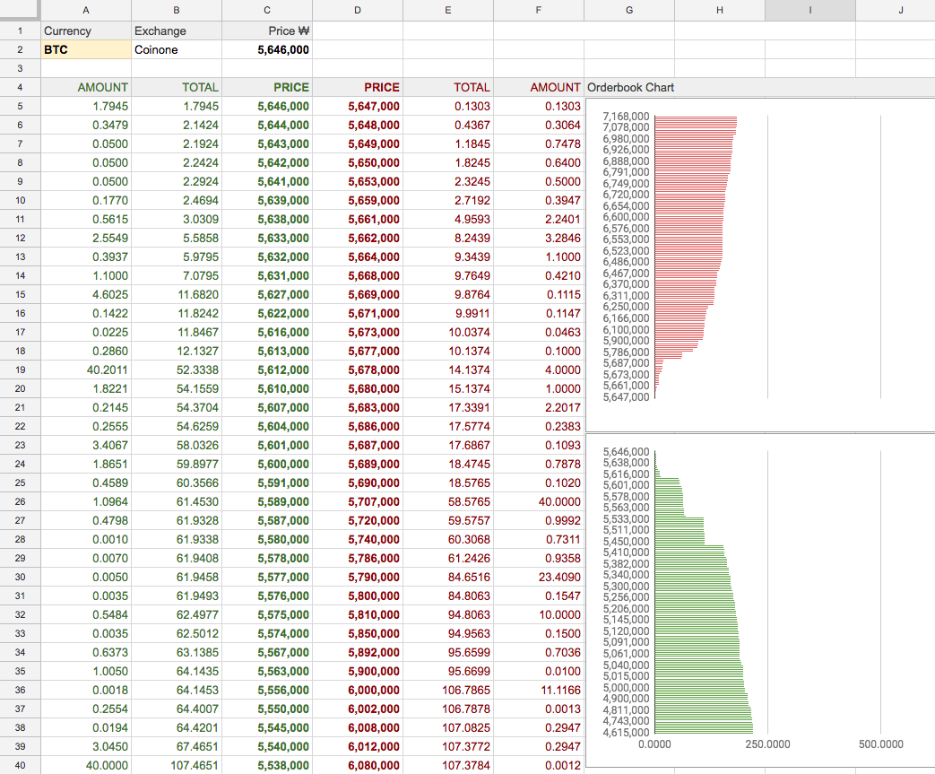The width and height of the screenshot is (935, 774).
Task: Click the red PRICE header cell
Action: [358, 87]
